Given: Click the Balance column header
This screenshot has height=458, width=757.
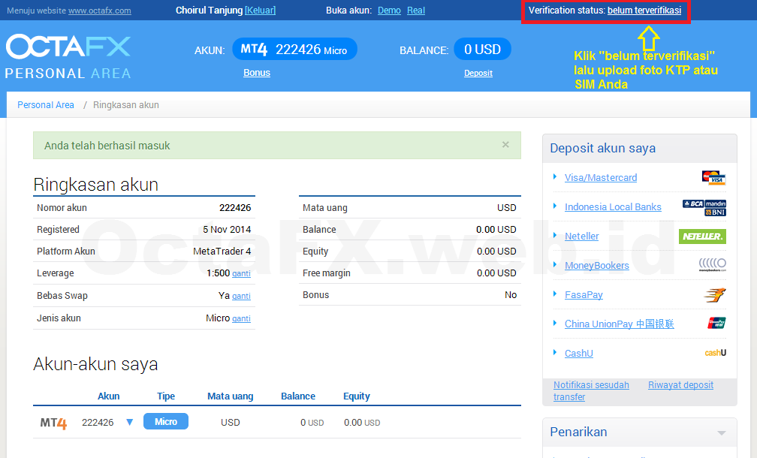Looking at the screenshot, I should point(298,396).
